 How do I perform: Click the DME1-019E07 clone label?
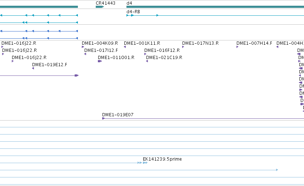pos(118,115)
